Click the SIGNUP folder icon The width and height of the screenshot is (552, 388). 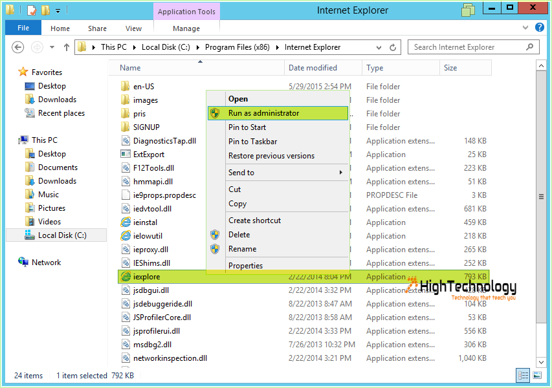(126, 127)
